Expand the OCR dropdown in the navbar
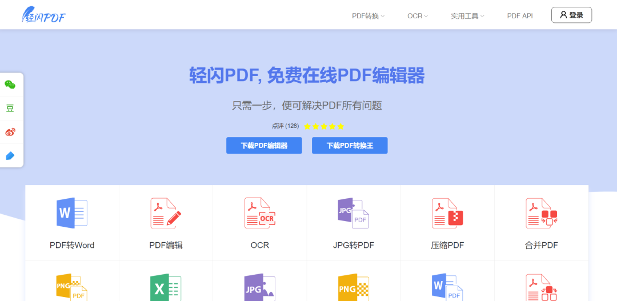Screen dimensions: 617x301 point(418,16)
